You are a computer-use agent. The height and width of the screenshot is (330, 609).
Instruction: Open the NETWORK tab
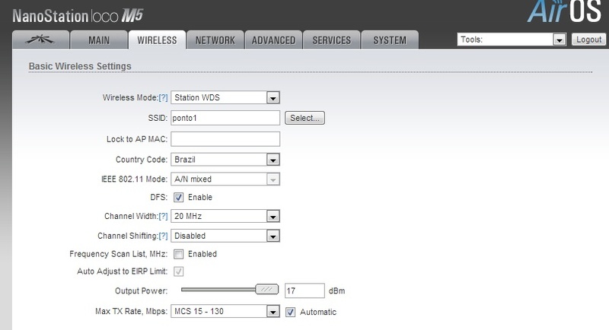[x=215, y=40]
